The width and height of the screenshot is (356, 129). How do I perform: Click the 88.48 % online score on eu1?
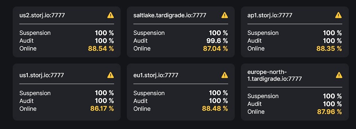(x=215, y=109)
